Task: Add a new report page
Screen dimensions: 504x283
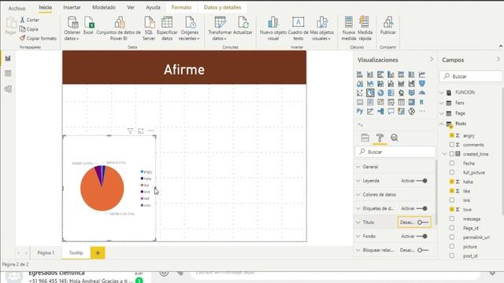Action: (x=98, y=253)
